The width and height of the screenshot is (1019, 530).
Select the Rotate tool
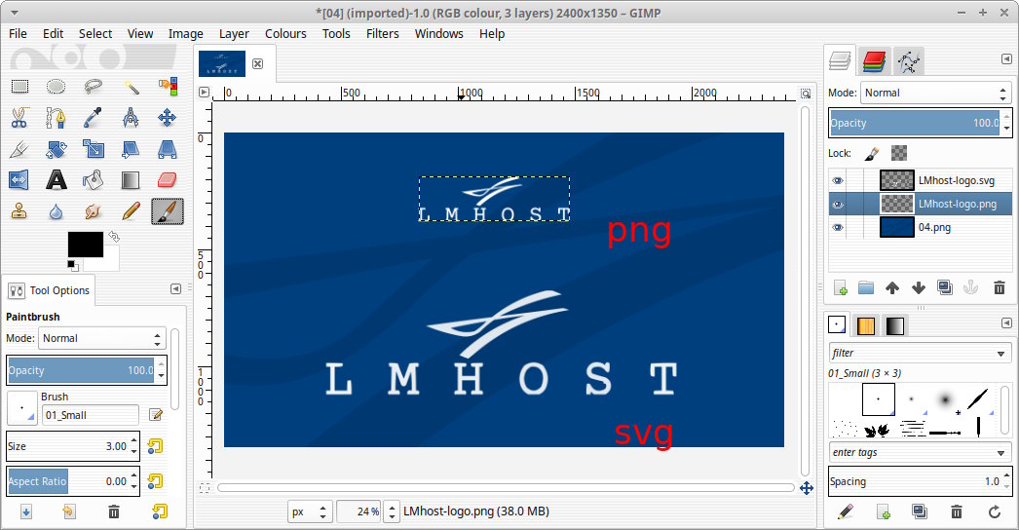[56, 149]
